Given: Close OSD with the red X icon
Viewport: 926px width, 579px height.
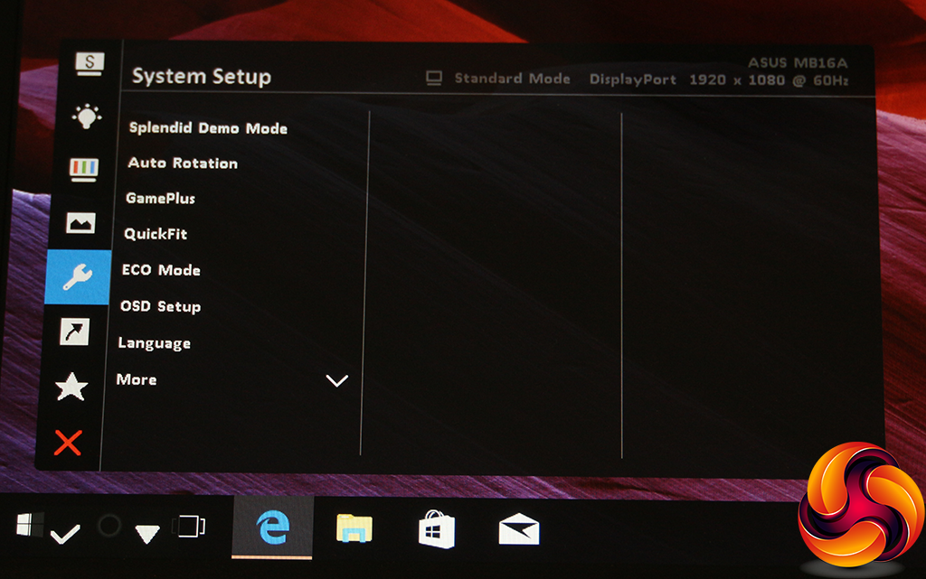Looking at the screenshot, I should 68,443.
